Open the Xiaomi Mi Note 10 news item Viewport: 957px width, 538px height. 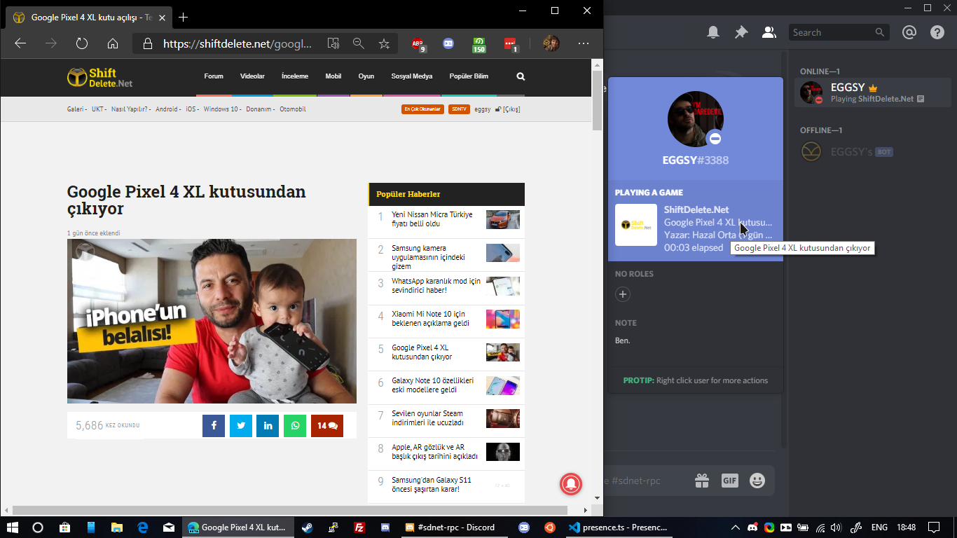(446, 319)
